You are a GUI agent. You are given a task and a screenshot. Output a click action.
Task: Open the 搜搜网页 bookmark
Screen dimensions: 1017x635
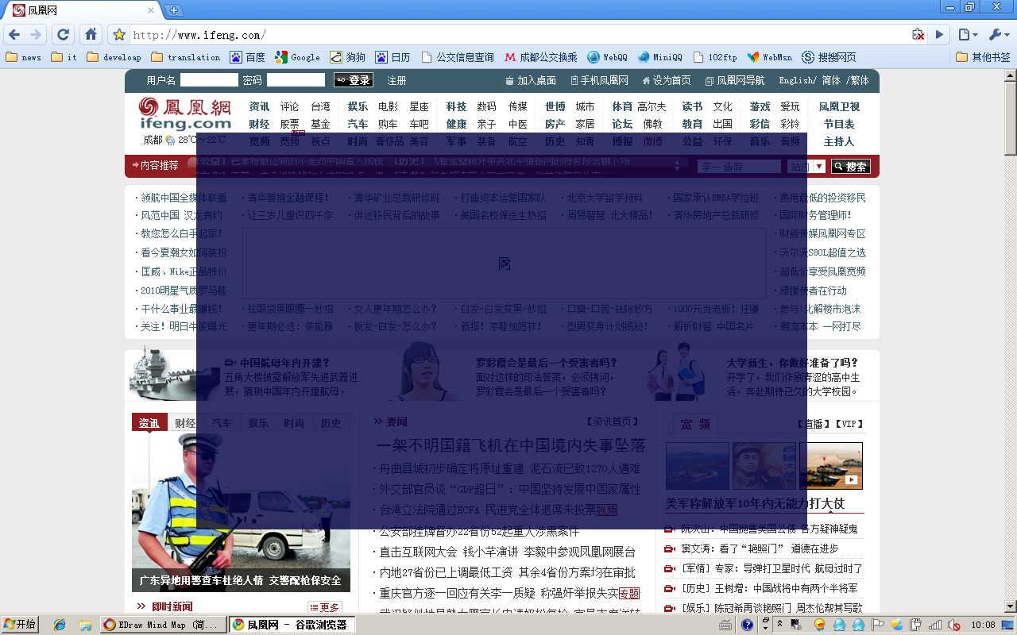point(829,57)
